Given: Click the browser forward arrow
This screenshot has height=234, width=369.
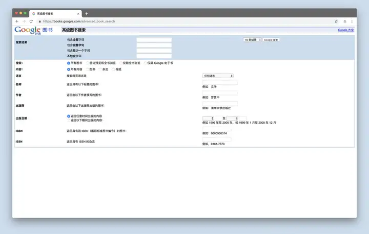Looking at the screenshot, I should [x=24, y=21].
